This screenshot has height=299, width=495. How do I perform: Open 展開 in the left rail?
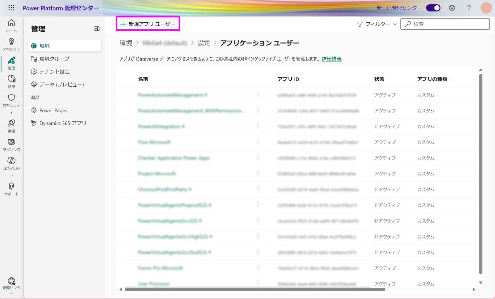[11, 126]
